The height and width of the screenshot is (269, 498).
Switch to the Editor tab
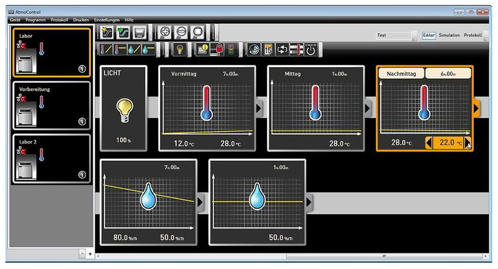point(429,35)
